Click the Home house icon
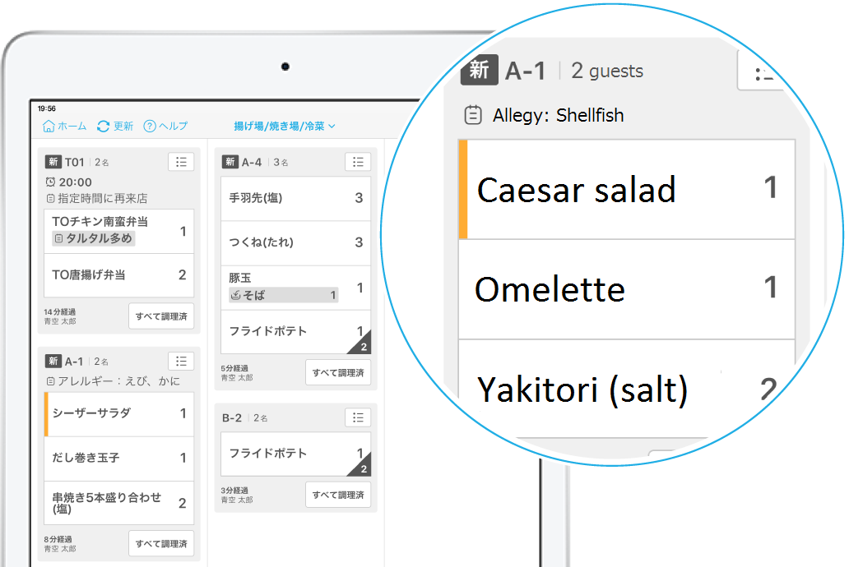 pyautogui.click(x=49, y=127)
